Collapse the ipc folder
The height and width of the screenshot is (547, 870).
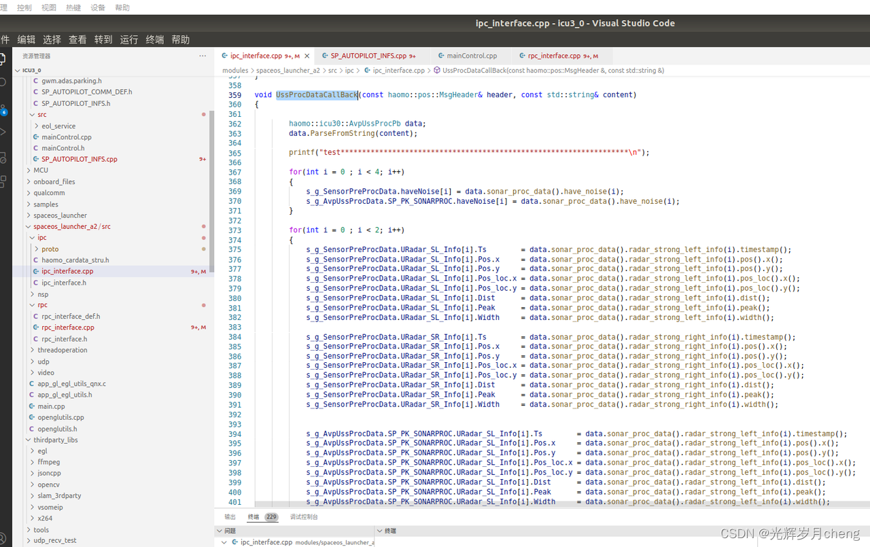[x=112, y=238]
